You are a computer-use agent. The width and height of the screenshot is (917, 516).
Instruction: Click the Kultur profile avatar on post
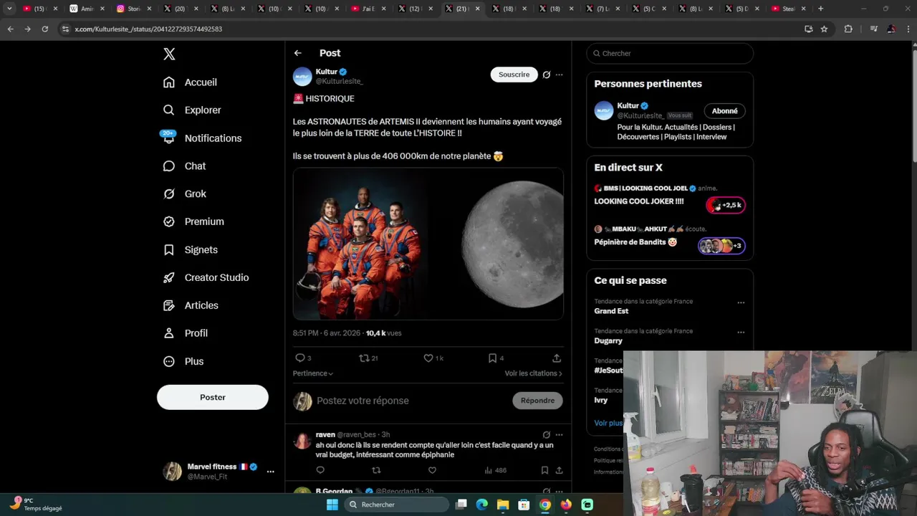point(302,76)
